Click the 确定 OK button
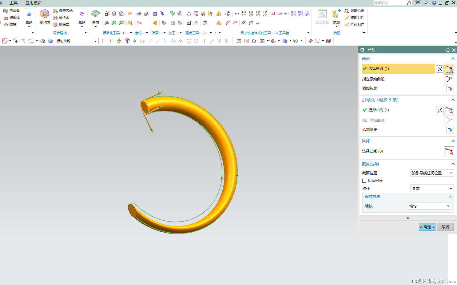Viewport: 457px width, 285px height. coord(427,227)
